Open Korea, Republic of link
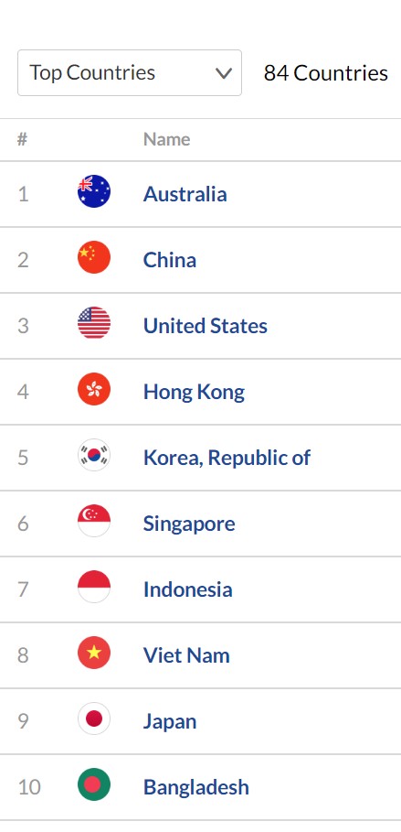This screenshot has width=401, height=832. 227,458
